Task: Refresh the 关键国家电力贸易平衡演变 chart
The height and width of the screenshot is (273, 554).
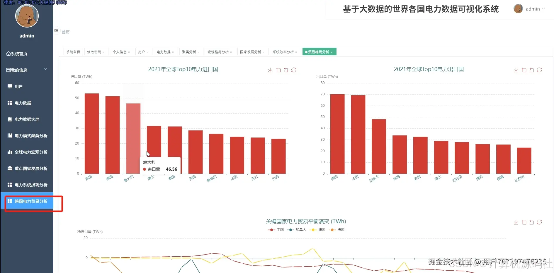Action: (x=539, y=222)
